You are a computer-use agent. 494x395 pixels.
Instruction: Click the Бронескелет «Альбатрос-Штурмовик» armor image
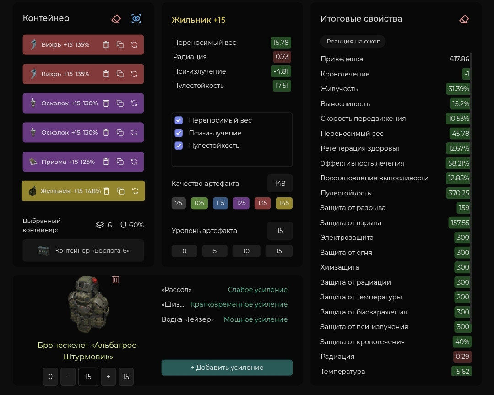point(88,304)
